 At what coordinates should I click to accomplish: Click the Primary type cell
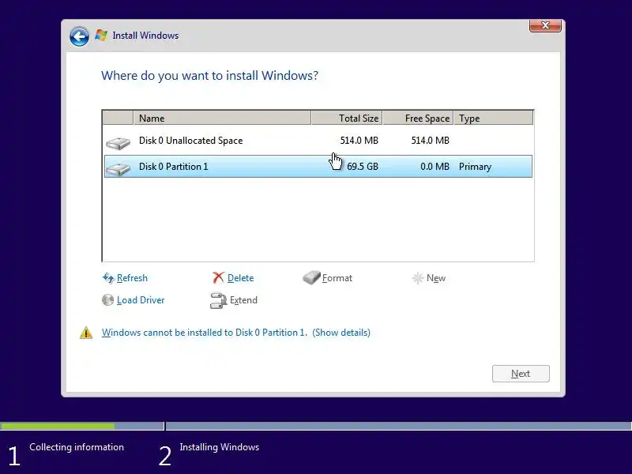[x=476, y=167]
